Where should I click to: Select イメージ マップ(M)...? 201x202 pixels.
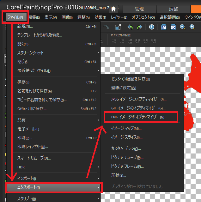coord(143,128)
